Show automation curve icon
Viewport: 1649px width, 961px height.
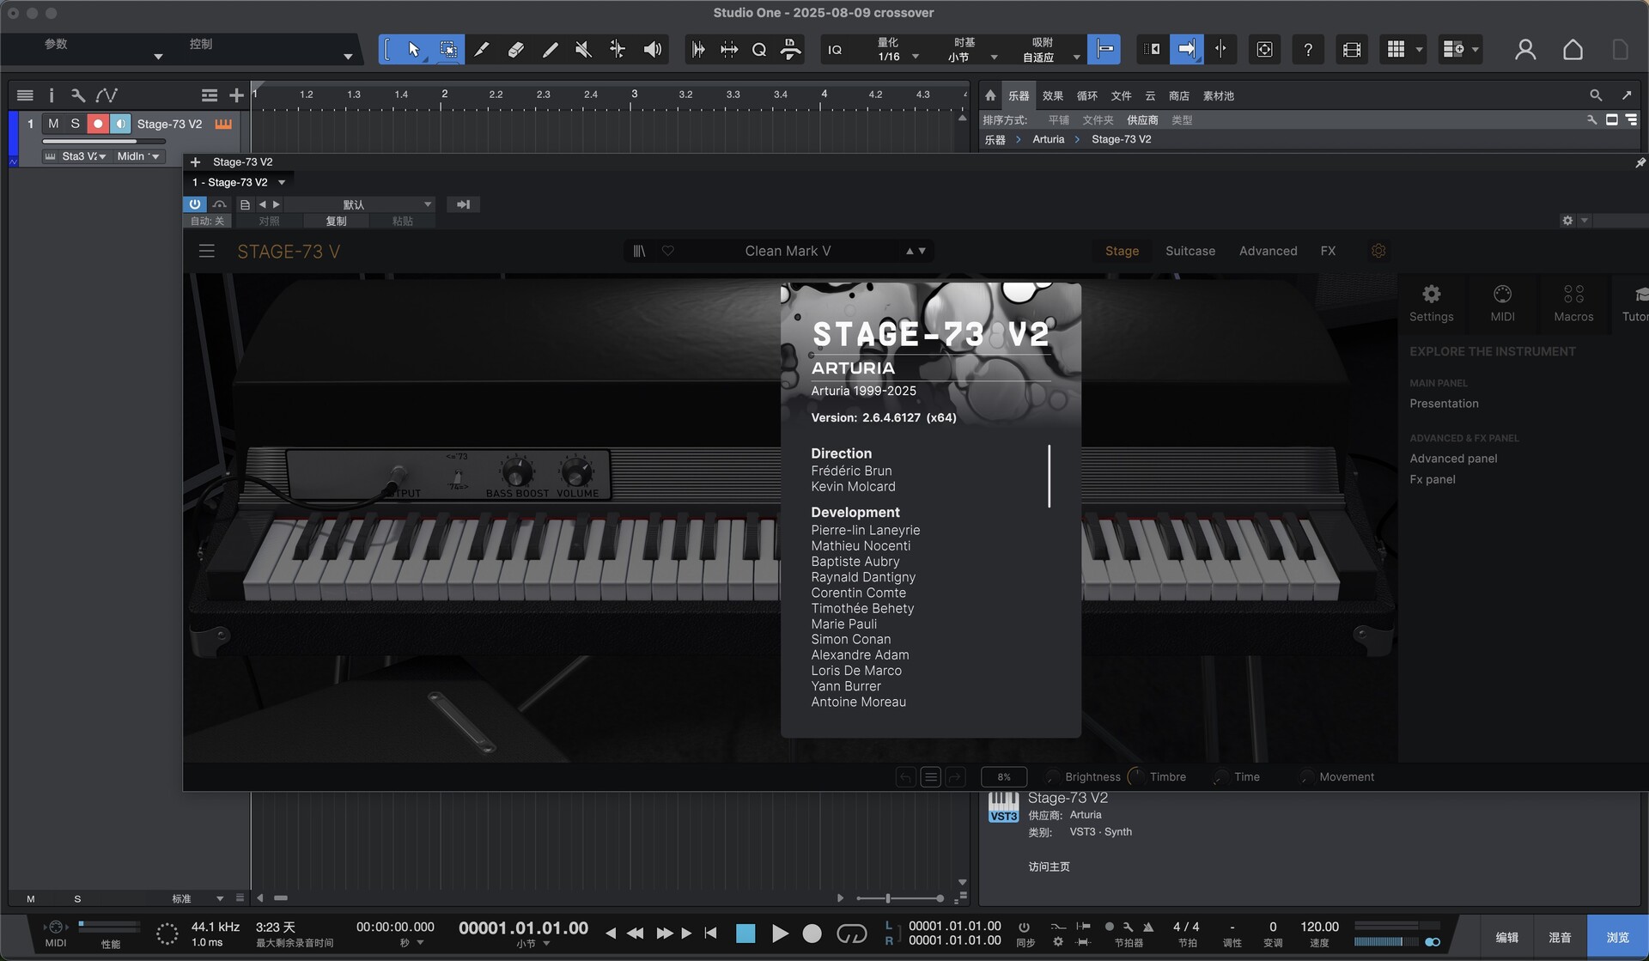tap(106, 95)
